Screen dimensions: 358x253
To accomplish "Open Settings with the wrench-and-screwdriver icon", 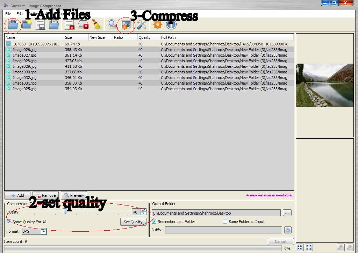I will [142, 25].
